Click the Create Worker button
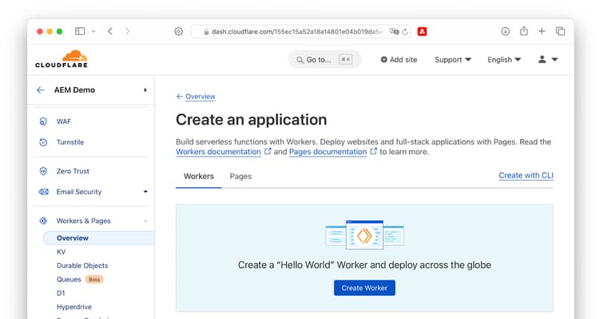599x319 pixels. pyautogui.click(x=364, y=288)
